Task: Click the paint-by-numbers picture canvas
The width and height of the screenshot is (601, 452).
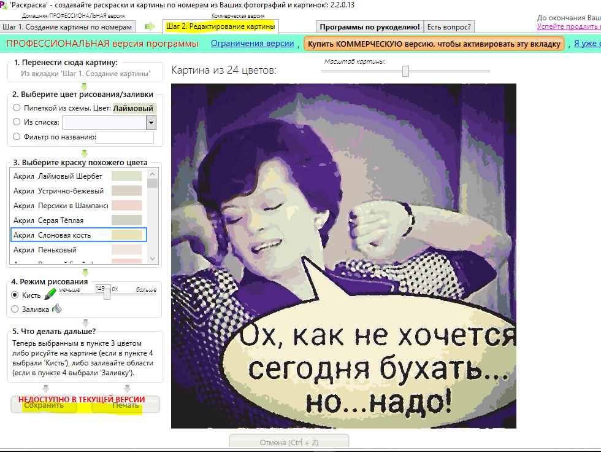Action: pos(343,256)
